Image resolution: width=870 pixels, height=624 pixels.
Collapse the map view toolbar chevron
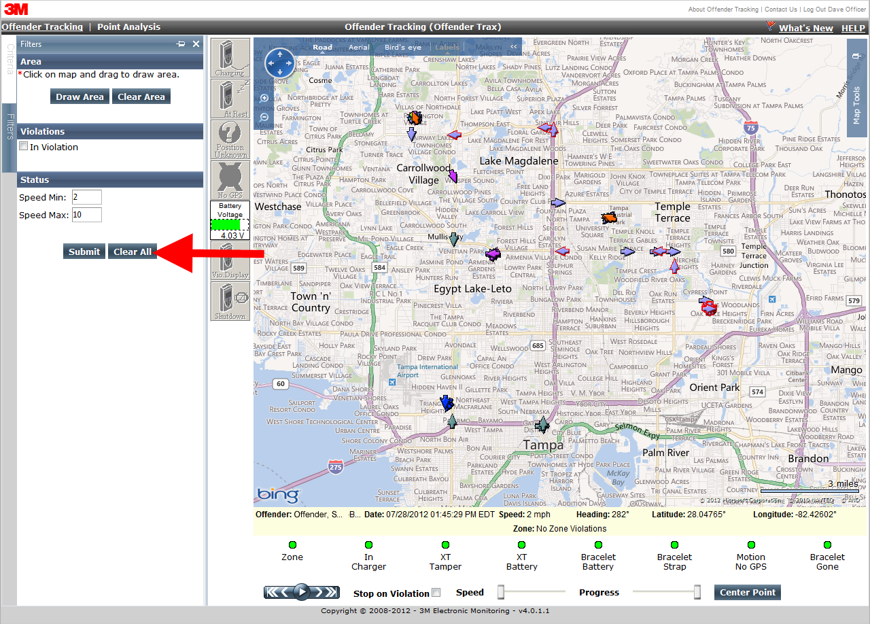(x=514, y=47)
